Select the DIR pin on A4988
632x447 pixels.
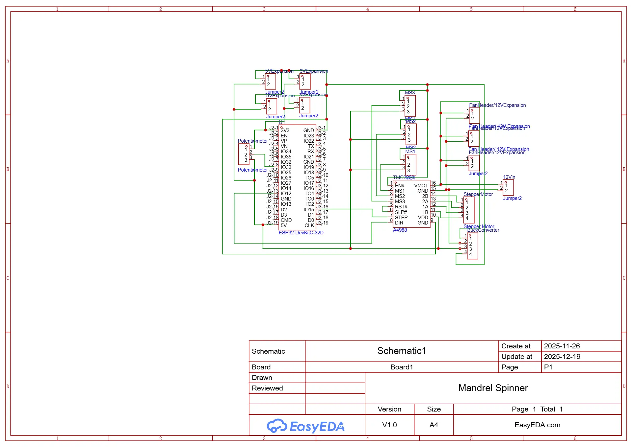[x=399, y=223]
